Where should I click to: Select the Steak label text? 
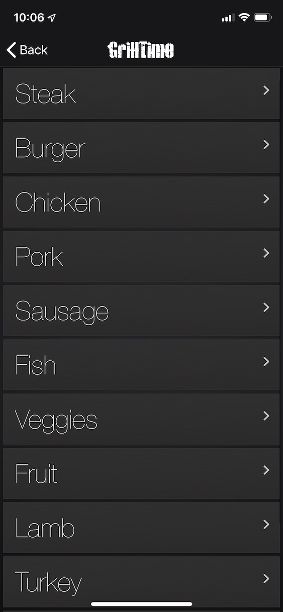pyautogui.click(x=46, y=94)
